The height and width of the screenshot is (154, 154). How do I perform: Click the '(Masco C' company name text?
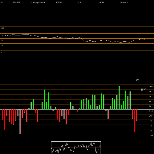[124, 2]
